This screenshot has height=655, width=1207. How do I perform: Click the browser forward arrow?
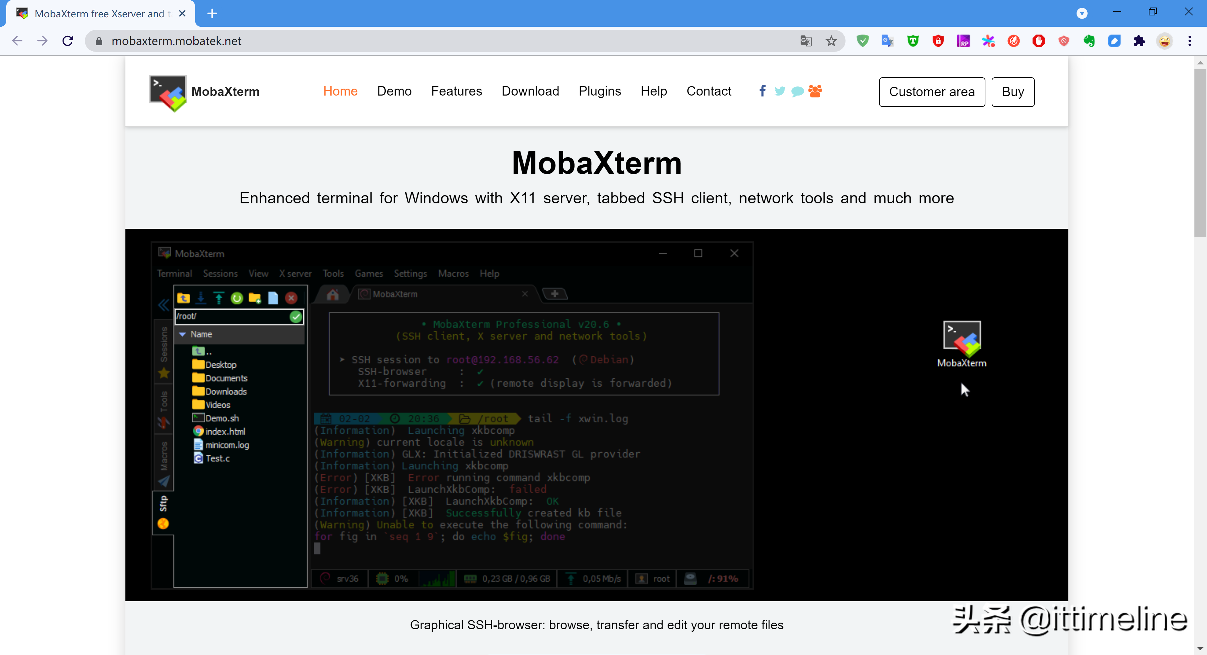[x=43, y=41]
